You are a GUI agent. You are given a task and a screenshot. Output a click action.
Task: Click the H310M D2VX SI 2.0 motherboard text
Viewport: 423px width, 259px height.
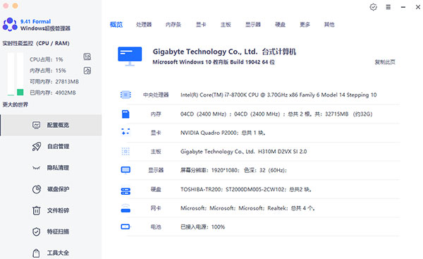[244, 152]
